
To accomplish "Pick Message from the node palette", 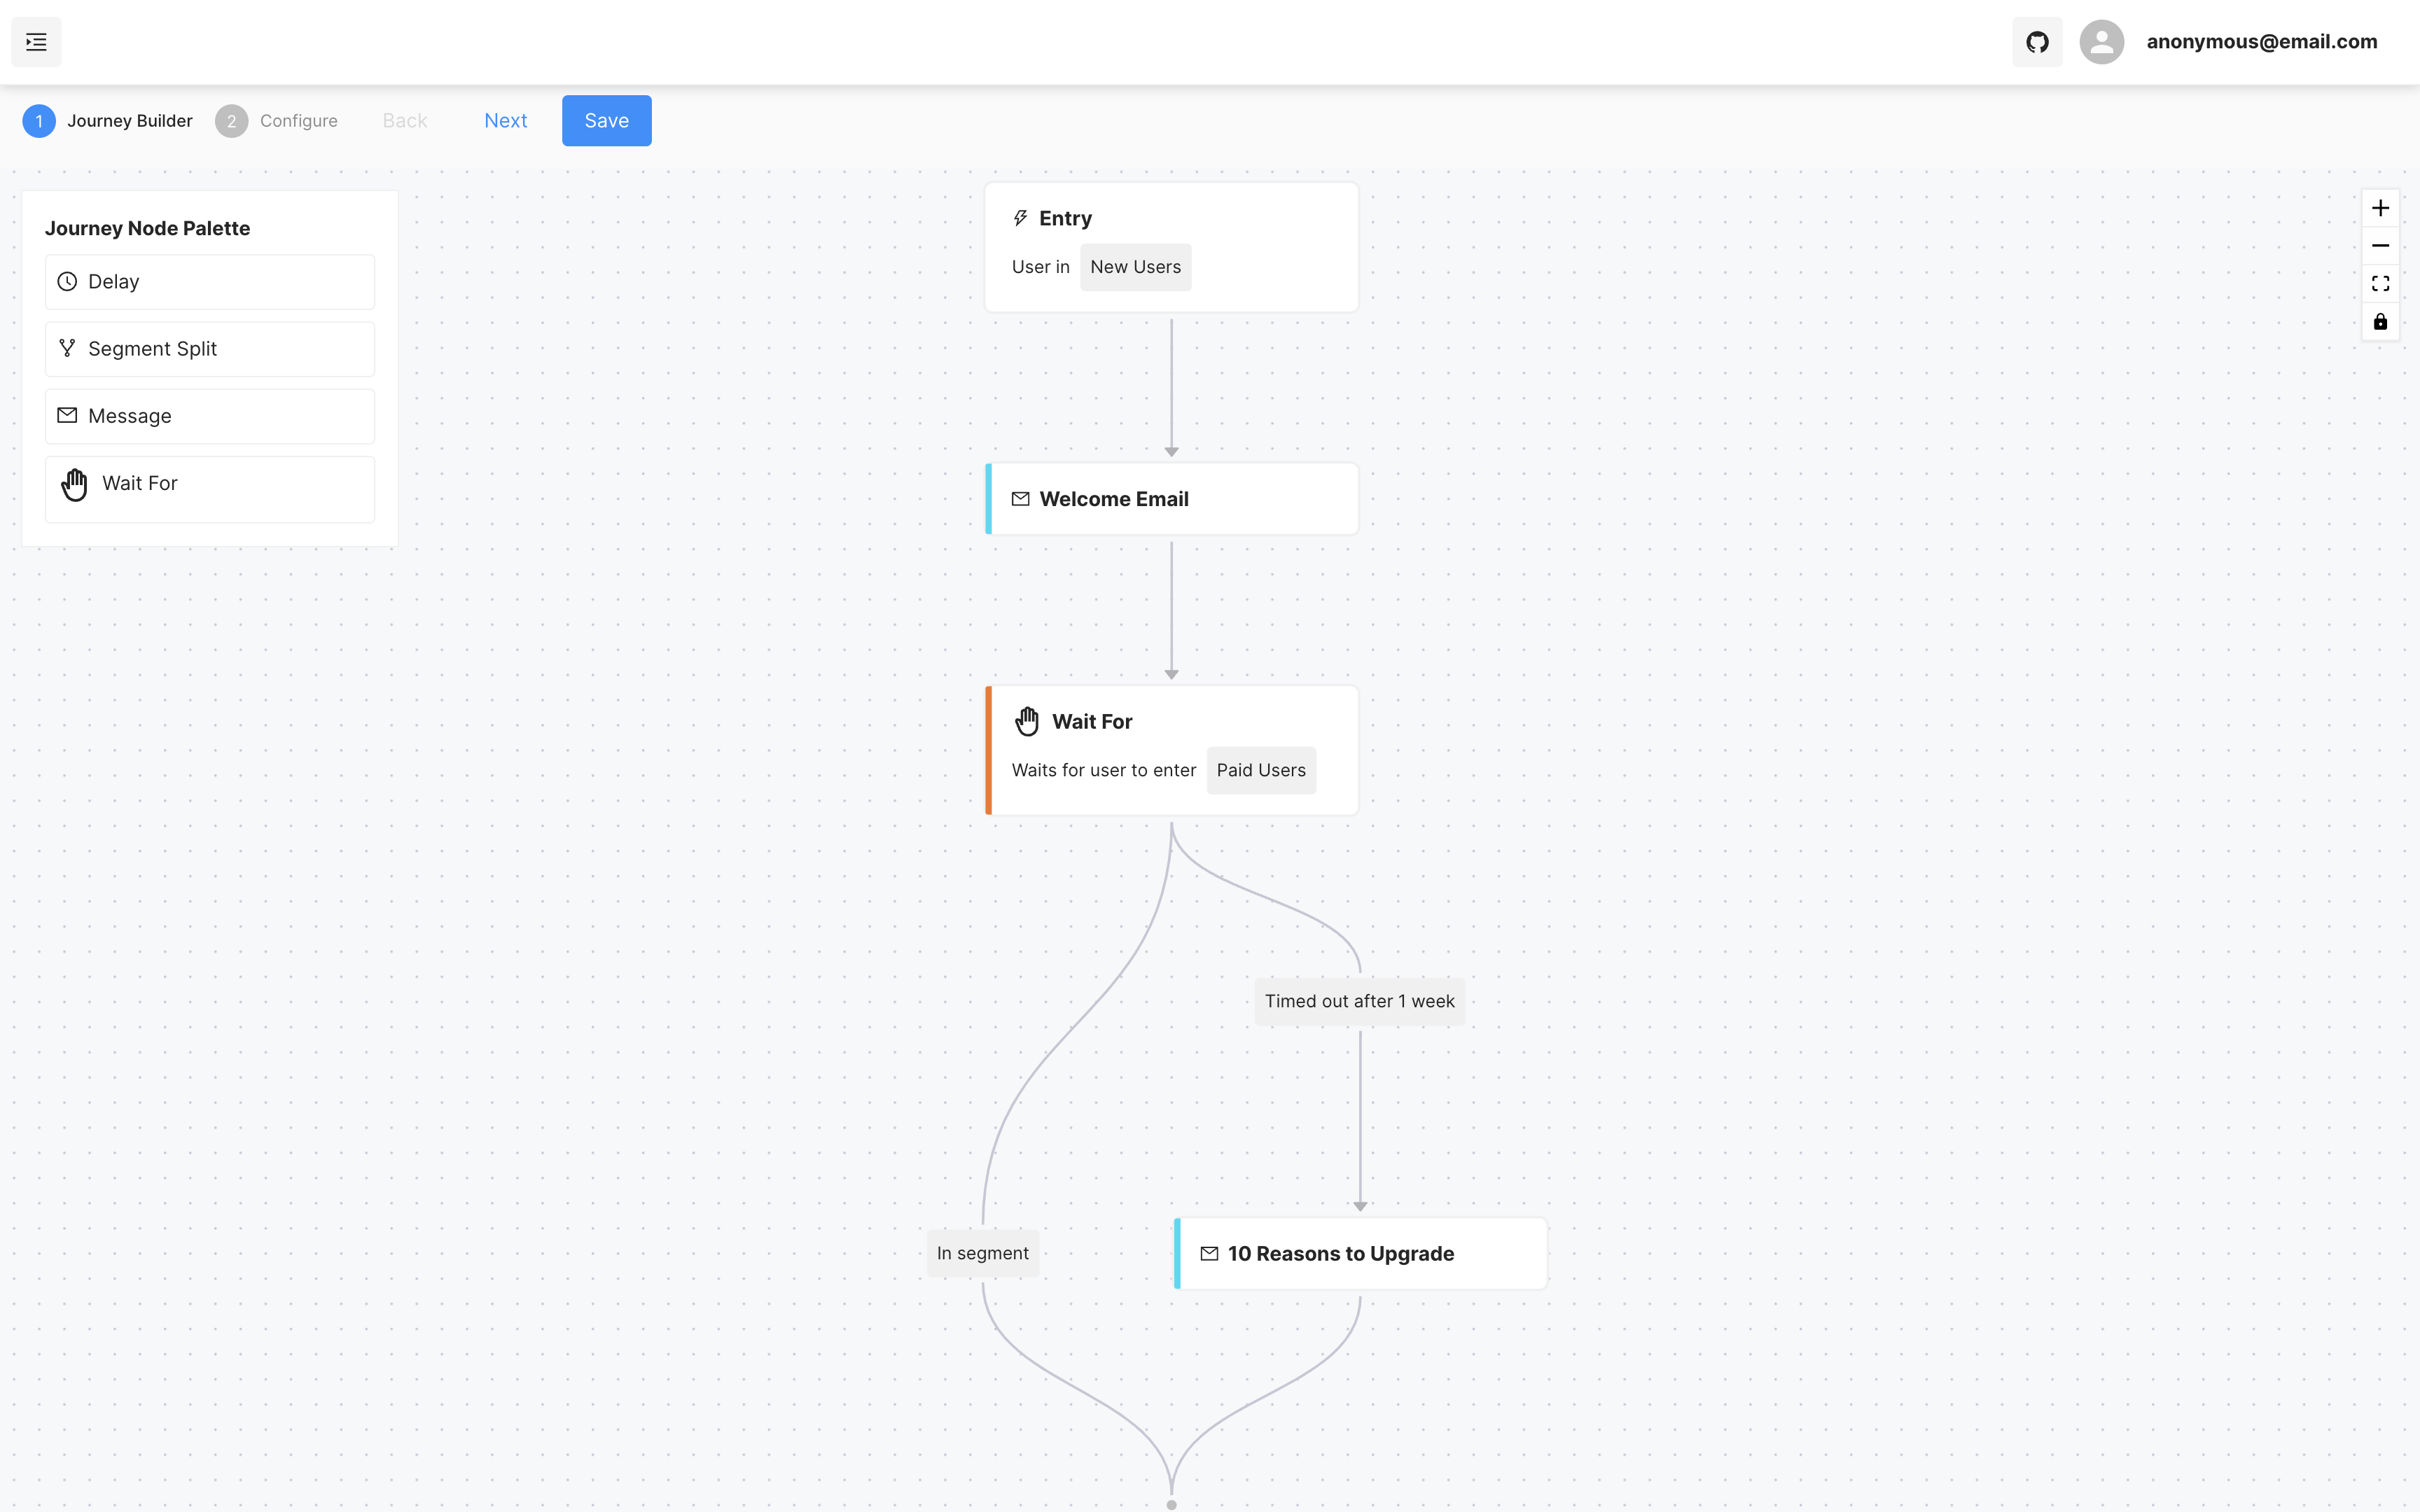I will tap(210, 416).
